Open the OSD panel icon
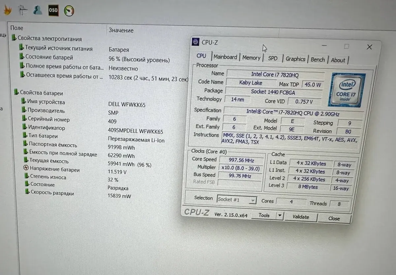 point(53,11)
